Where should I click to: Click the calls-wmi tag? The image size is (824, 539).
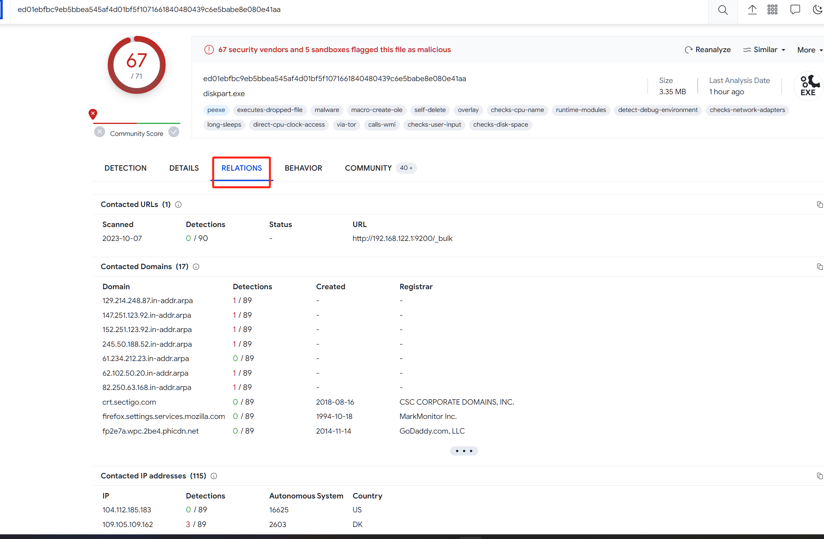pyautogui.click(x=382, y=125)
